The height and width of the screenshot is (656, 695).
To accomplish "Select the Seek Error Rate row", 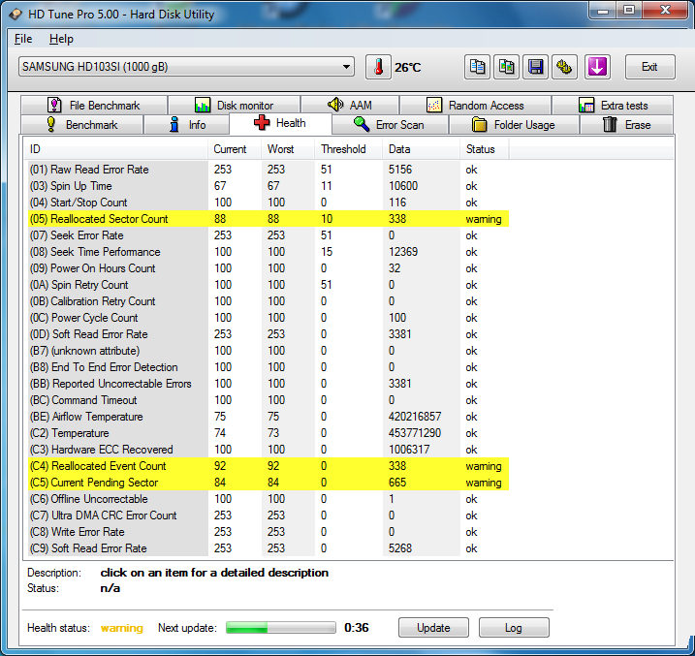I will pyautogui.click(x=269, y=235).
